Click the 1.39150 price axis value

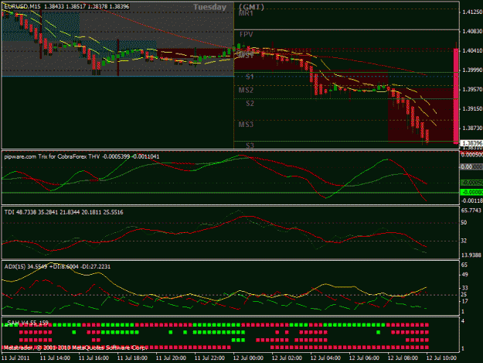(472, 109)
